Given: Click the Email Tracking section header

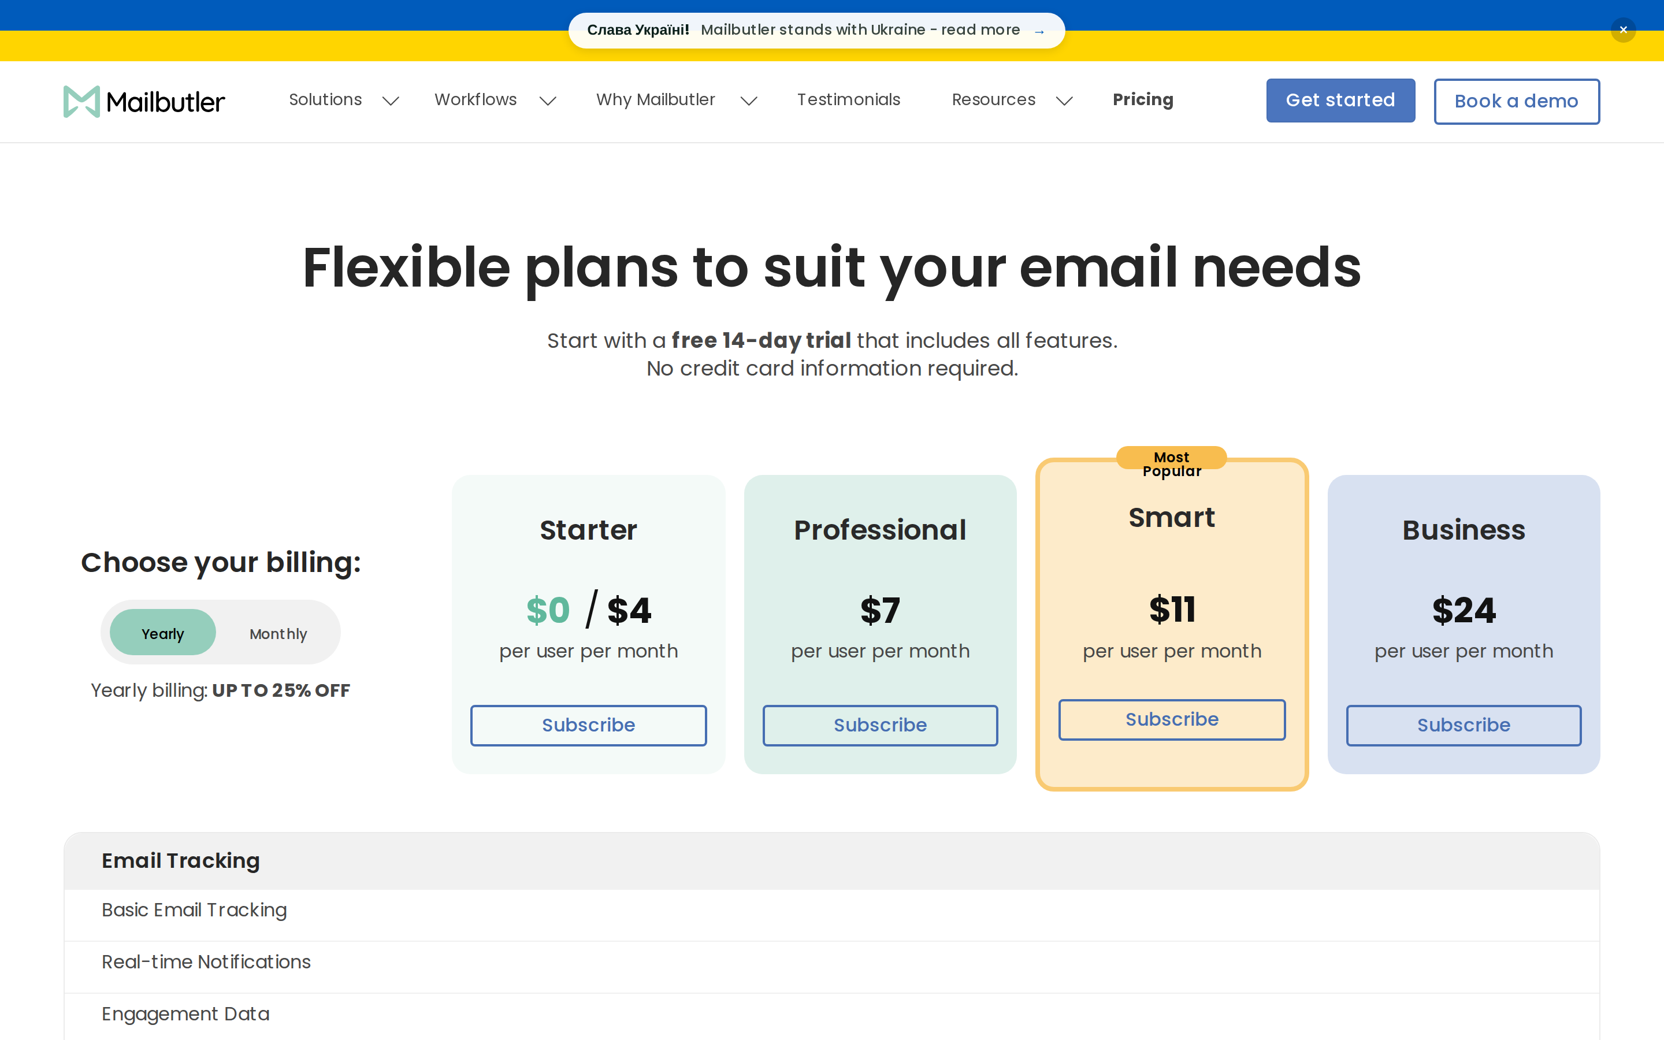Looking at the screenshot, I should pyautogui.click(x=832, y=860).
